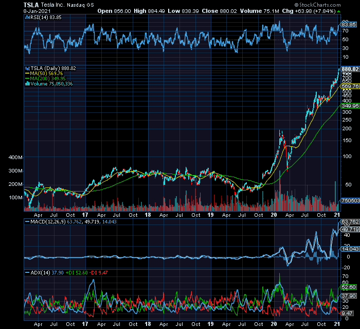Viewport: 360px width, 329px height.
Task: Click the High 884.49 value
Action: tap(149, 11)
